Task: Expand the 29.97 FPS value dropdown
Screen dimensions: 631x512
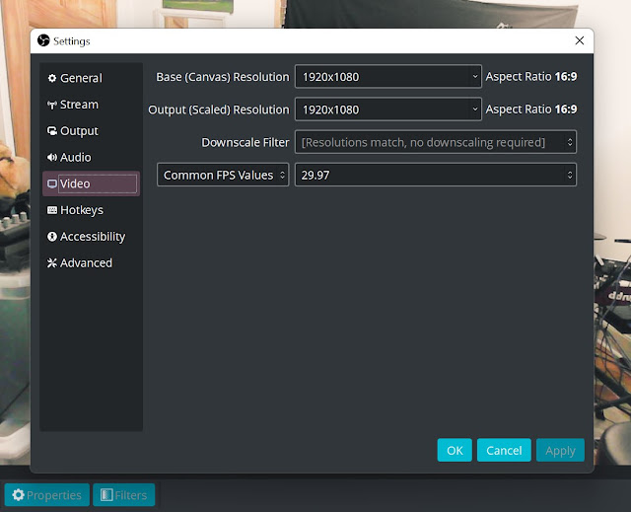Action: 435,175
